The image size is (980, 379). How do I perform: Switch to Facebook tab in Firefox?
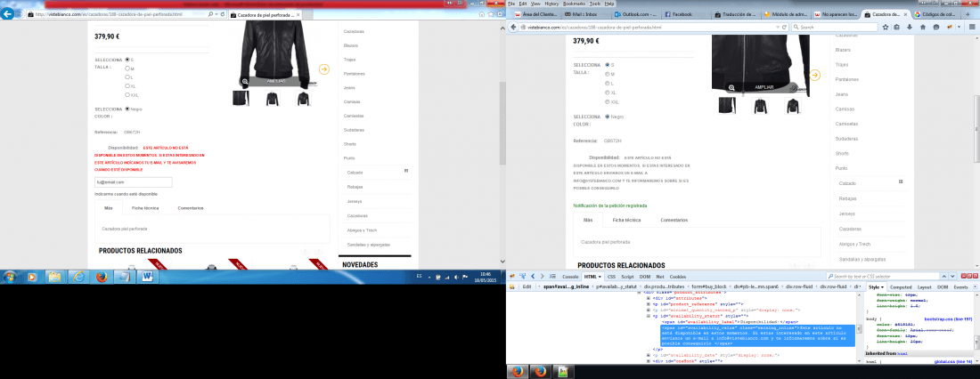click(682, 13)
